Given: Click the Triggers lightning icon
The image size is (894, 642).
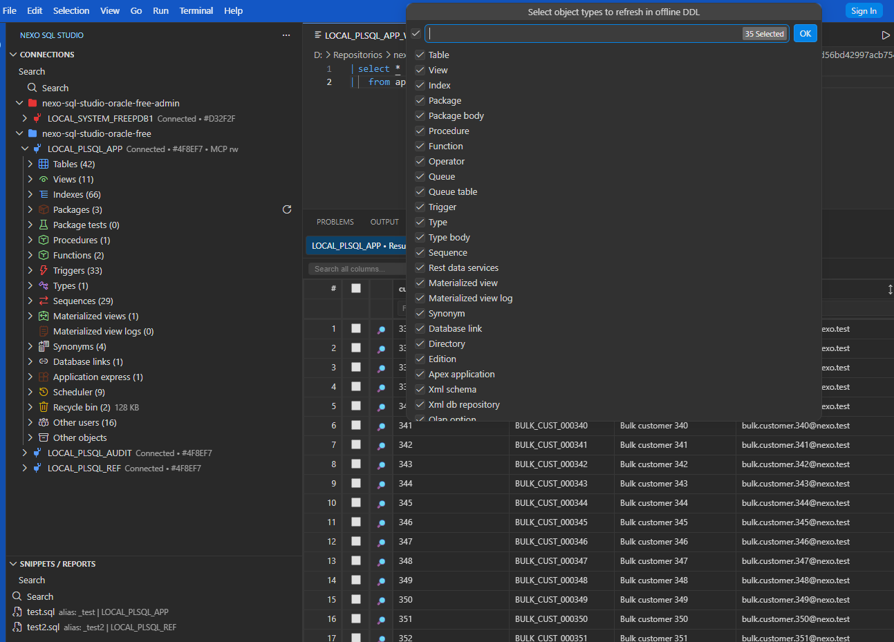Looking at the screenshot, I should [x=44, y=270].
